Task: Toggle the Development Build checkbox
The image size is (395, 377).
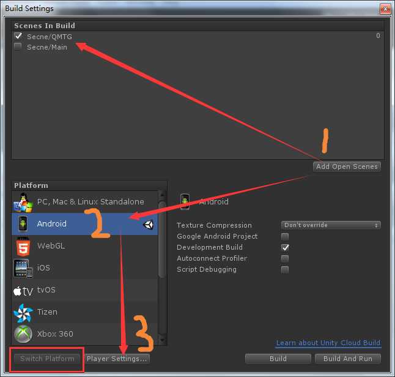Action: click(285, 247)
